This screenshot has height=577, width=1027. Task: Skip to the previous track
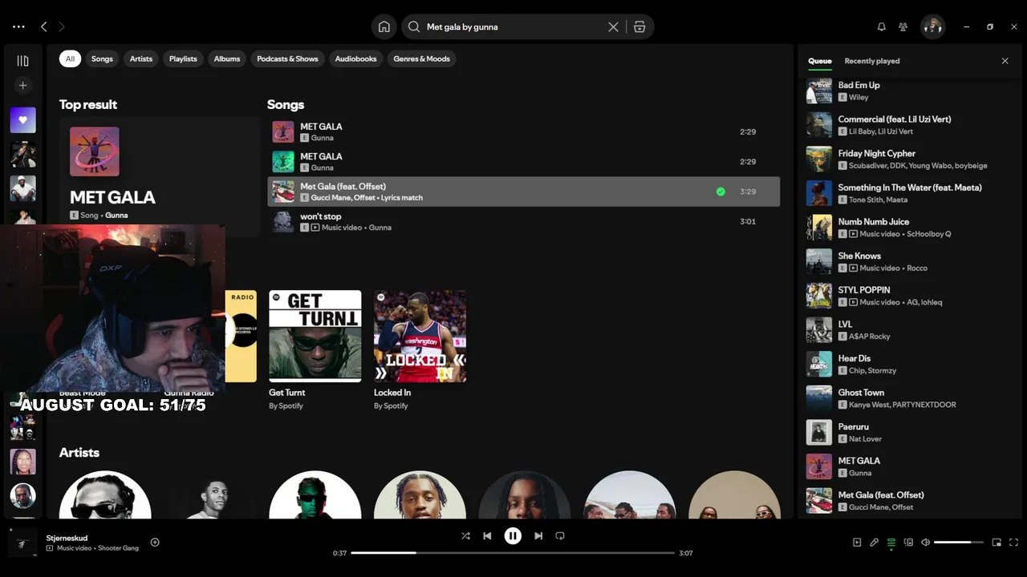[x=487, y=535]
